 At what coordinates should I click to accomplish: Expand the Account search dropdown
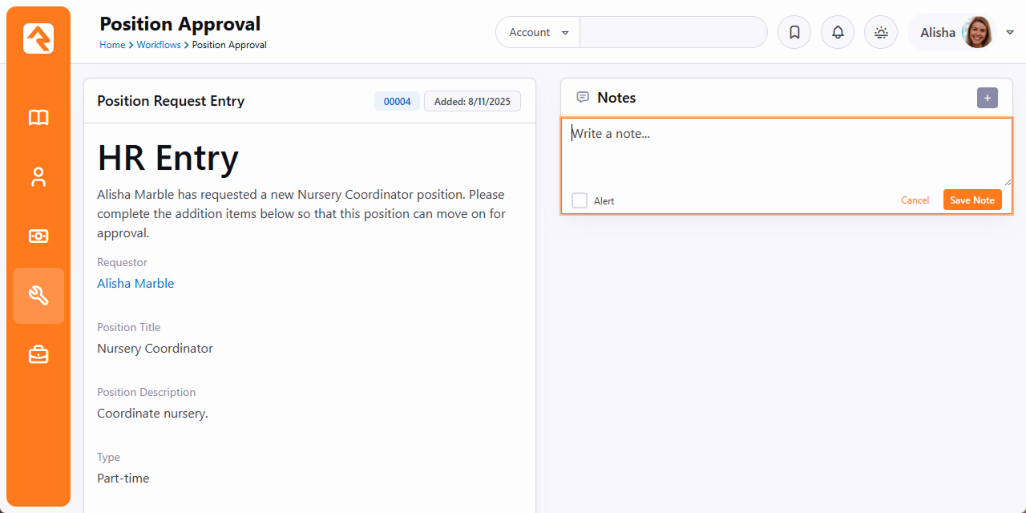click(538, 33)
